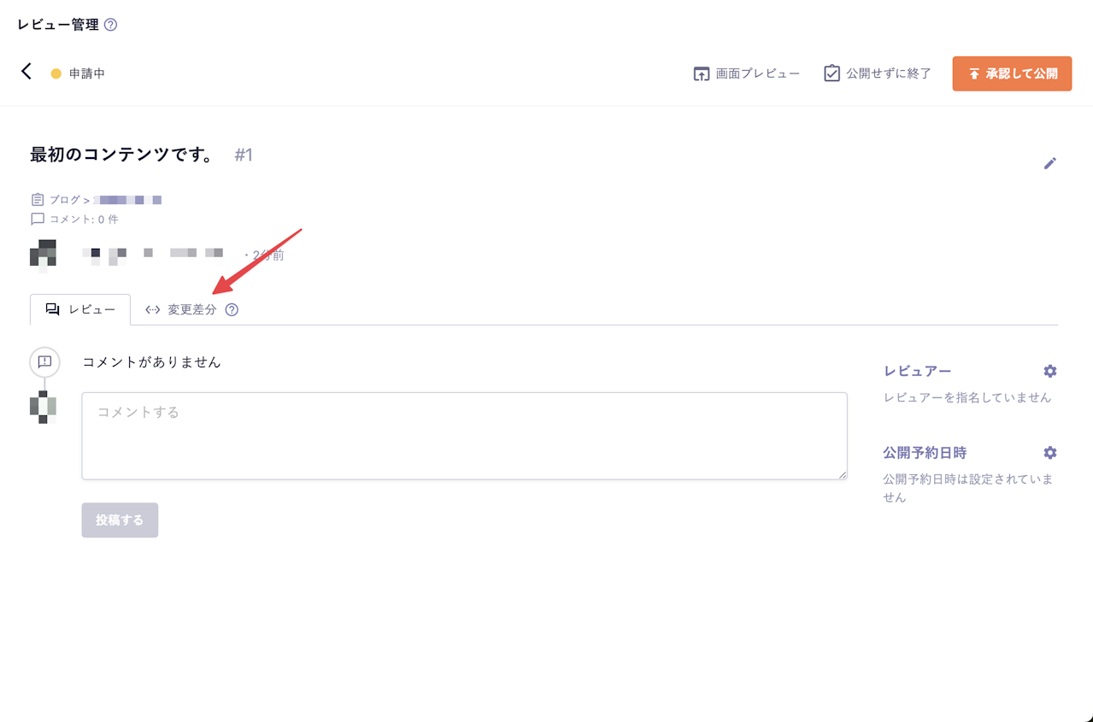Click the blog document icon near ブログ
1093x722 pixels.
point(37,198)
